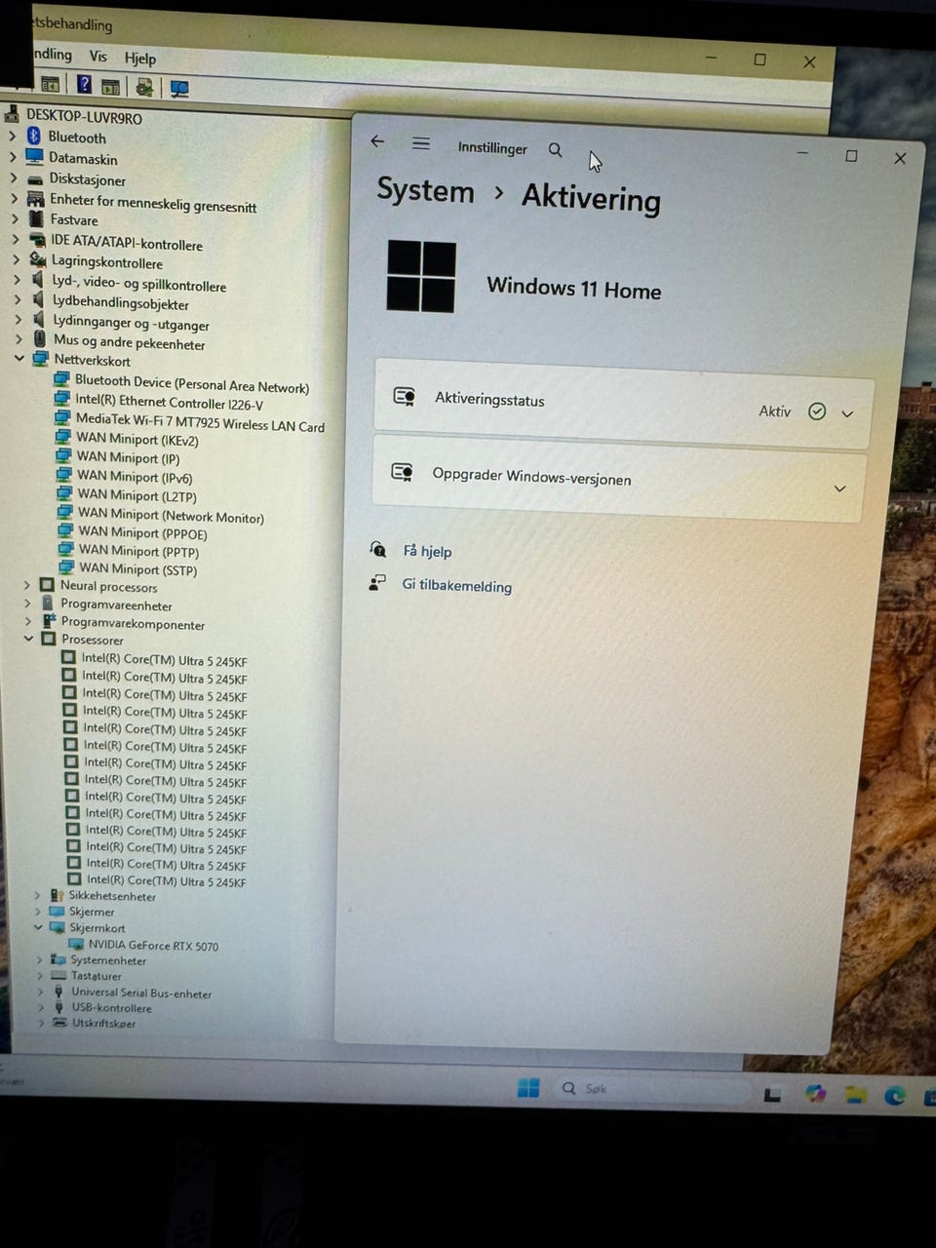This screenshot has width=936, height=1248.
Task: Open Microsoft Edge from the taskbar
Action: click(894, 1096)
